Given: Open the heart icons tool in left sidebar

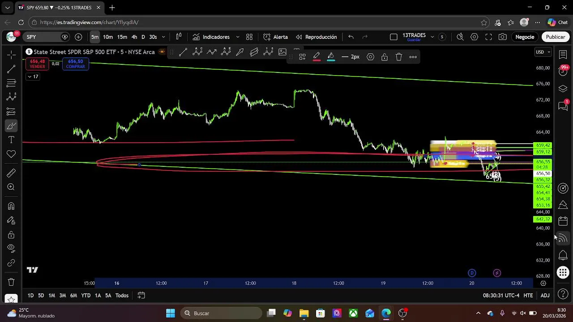Looking at the screenshot, I should (x=11, y=154).
